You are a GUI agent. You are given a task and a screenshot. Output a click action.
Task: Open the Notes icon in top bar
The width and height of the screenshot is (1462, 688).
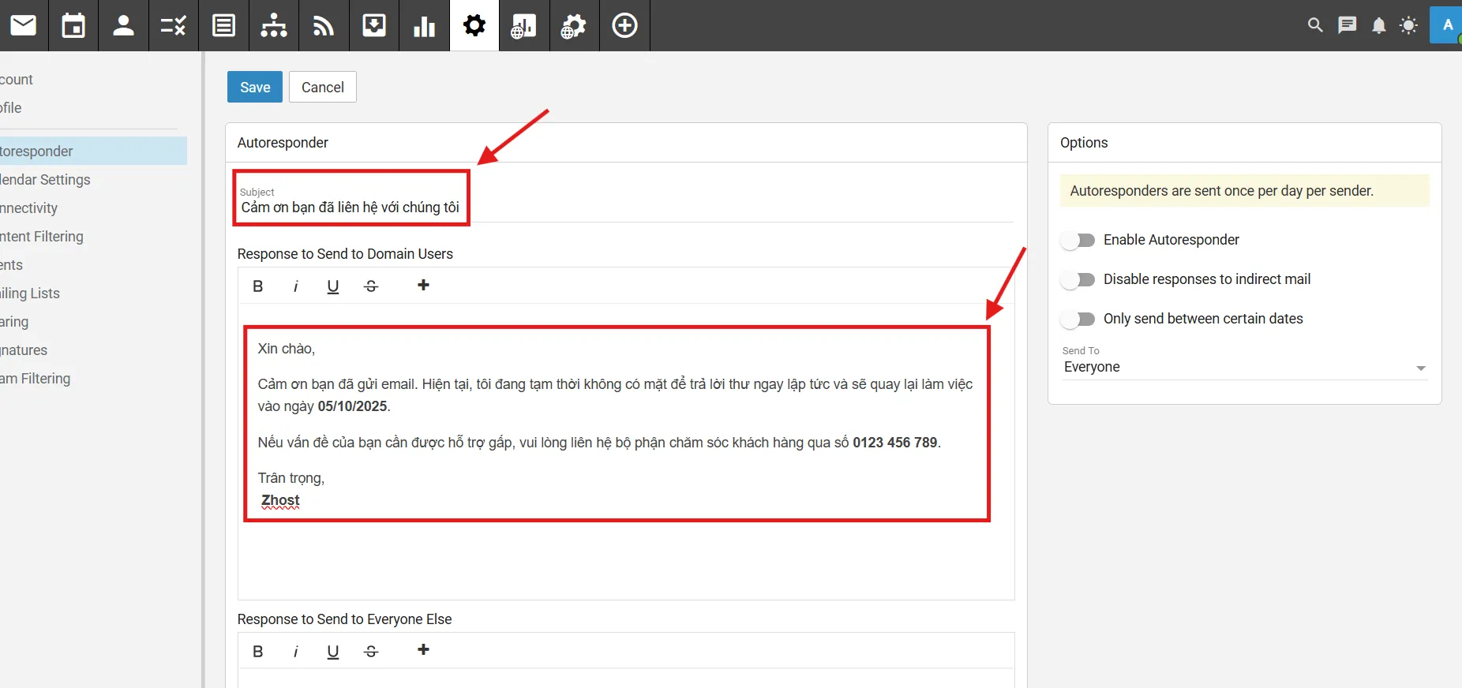pyautogui.click(x=224, y=25)
